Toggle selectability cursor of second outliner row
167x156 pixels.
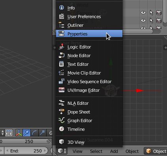152,20
